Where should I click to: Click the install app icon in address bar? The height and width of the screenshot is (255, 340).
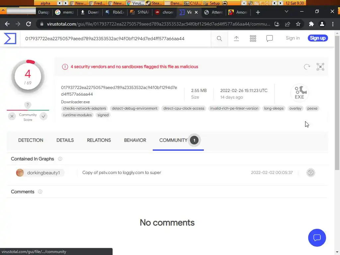point(277,24)
